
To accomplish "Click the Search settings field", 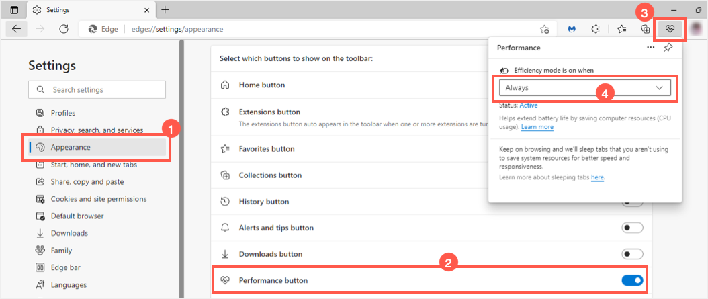I will point(97,89).
